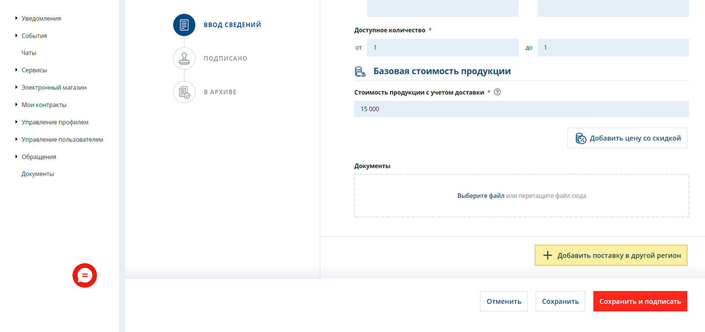Click Добавить поставку в другой регион

(611, 256)
